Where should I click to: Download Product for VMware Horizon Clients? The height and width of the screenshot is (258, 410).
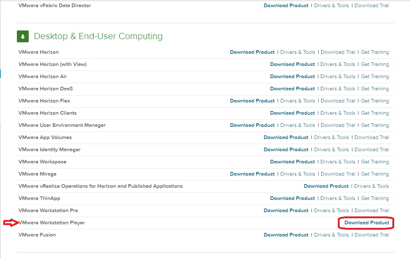(x=292, y=113)
